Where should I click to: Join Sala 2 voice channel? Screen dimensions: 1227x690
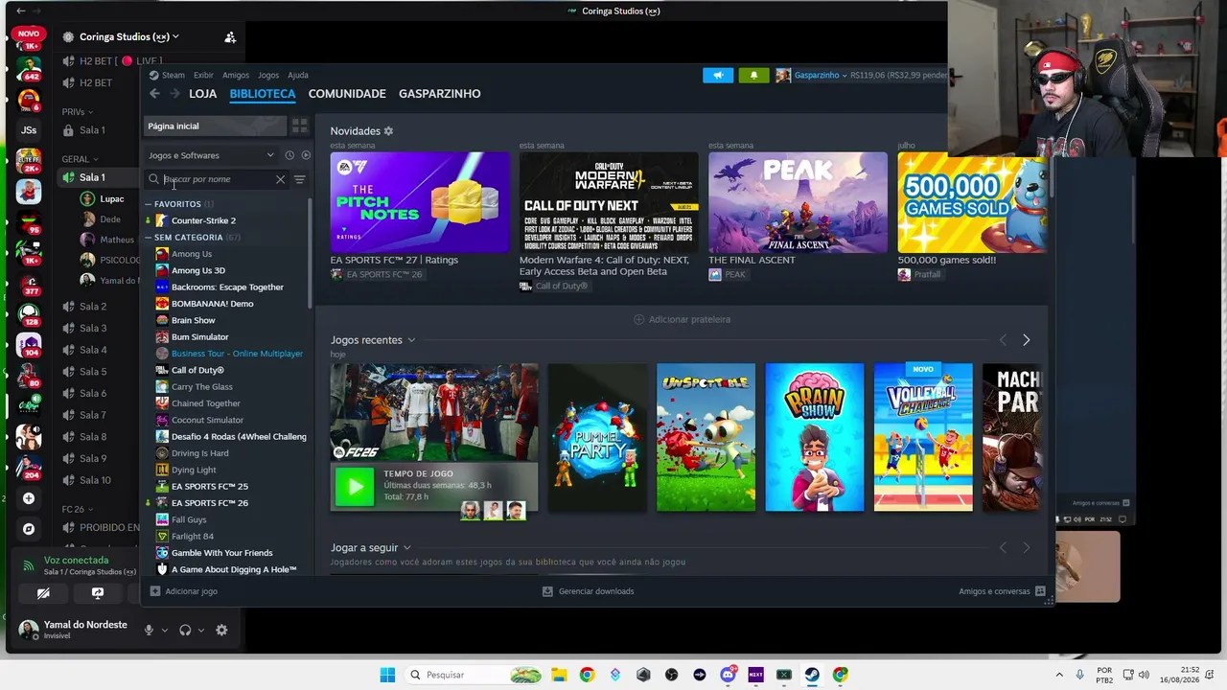(93, 307)
